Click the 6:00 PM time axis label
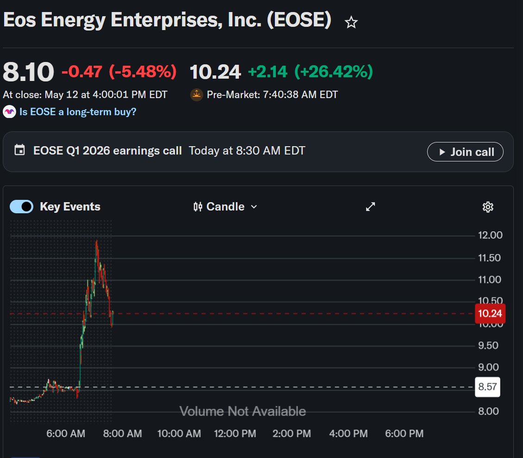 (x=404, y=433)
